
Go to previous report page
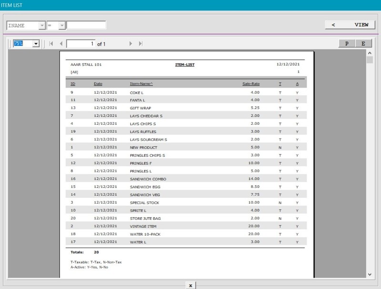point(61,44)
